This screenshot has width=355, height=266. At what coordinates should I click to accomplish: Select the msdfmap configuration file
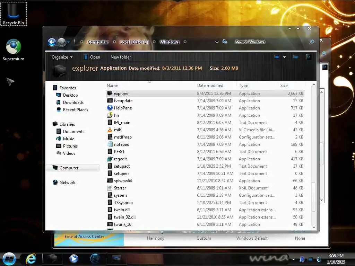point(205,137)
